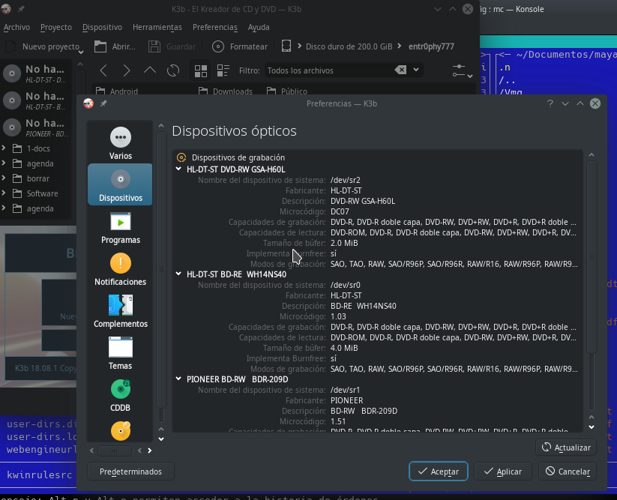Click the Público folder in file browser
Viewport: 617px width, 500px height.
click(x=287, y=91)
